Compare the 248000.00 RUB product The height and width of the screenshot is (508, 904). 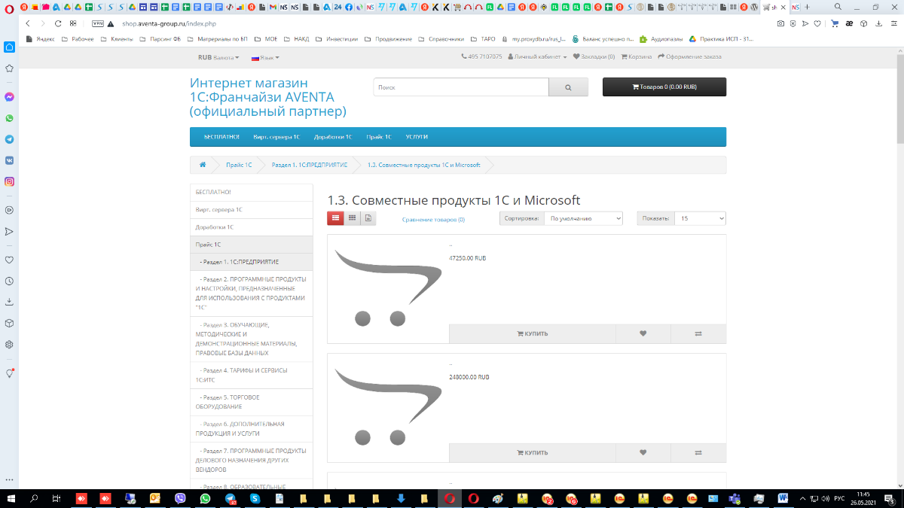tap(698, 452)
